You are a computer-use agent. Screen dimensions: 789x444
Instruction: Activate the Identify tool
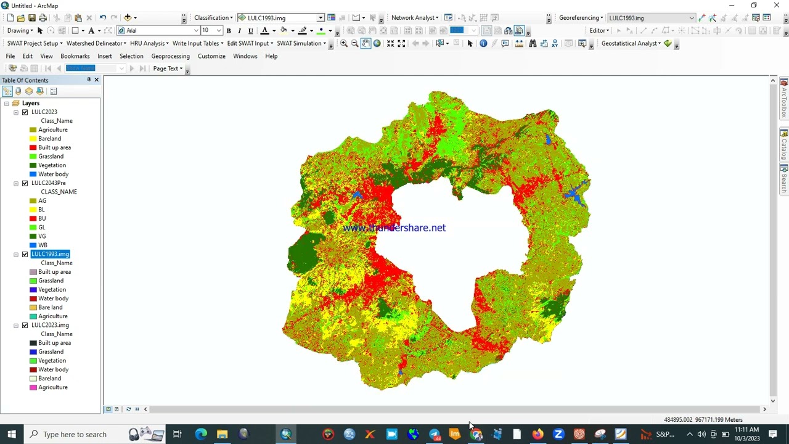pos(483,43)
